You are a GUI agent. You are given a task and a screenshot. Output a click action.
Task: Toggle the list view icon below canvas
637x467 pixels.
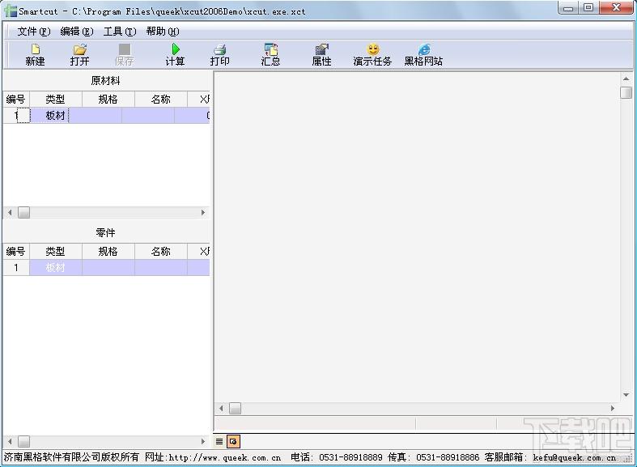[x=219, y=441]
